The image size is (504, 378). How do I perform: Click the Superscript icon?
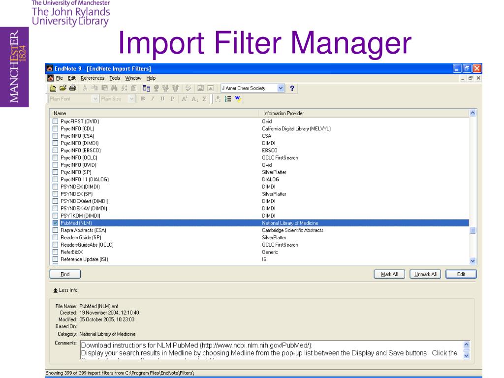tap(185, 99)
